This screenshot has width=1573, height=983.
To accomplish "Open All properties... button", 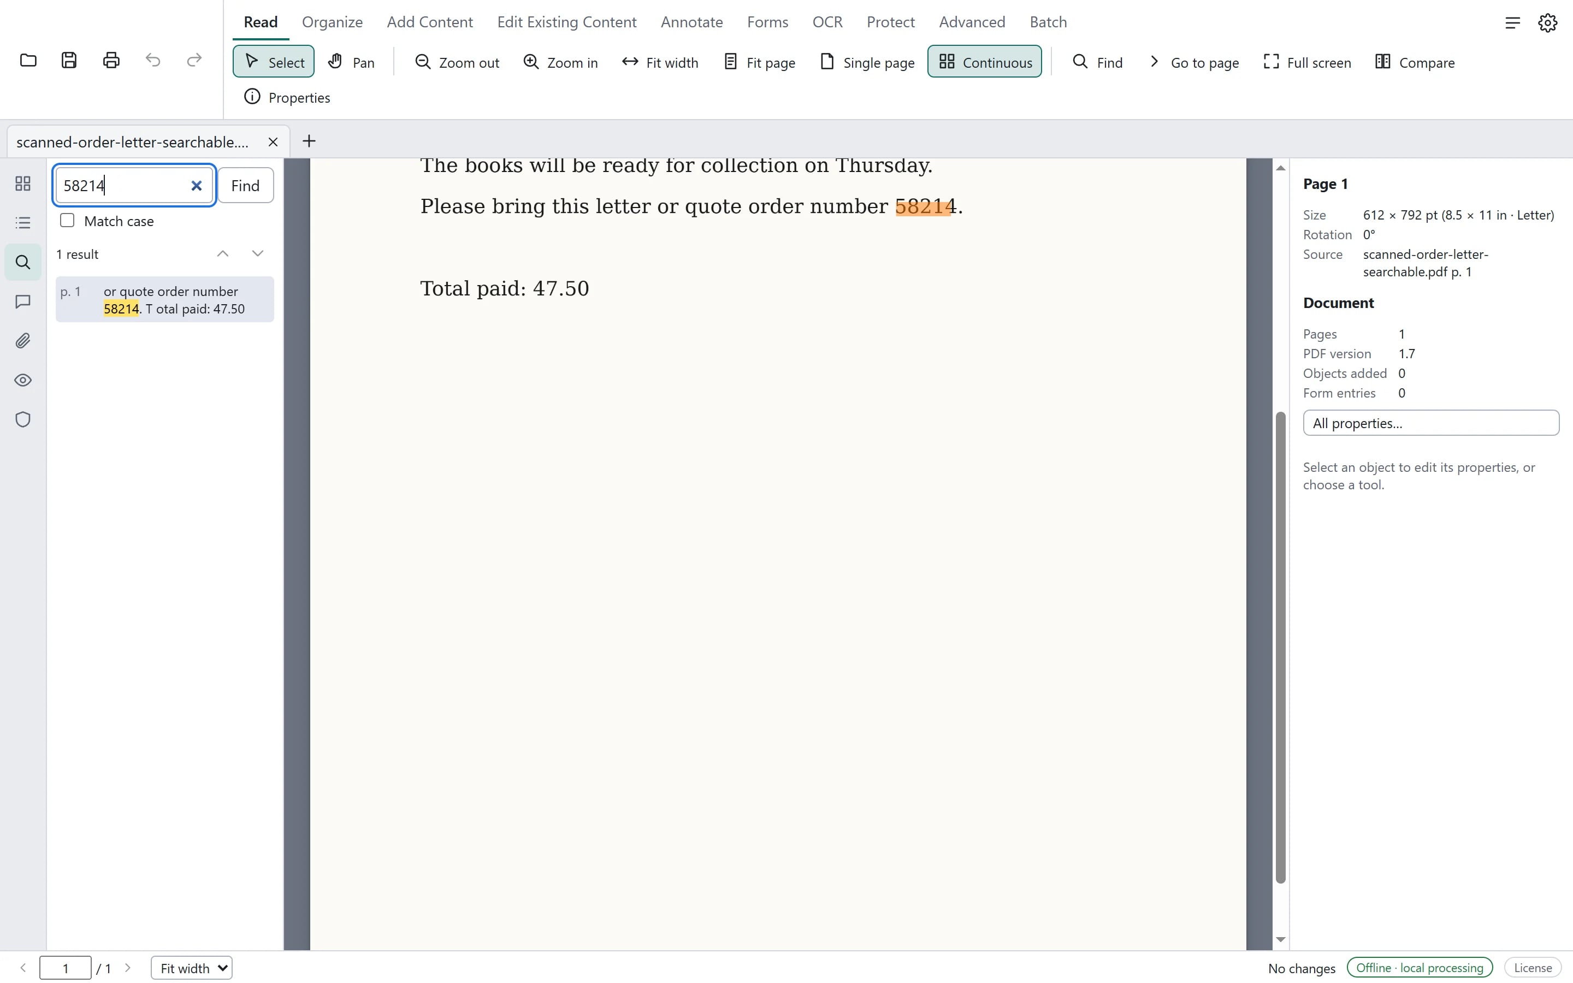I will [1430, 423].
